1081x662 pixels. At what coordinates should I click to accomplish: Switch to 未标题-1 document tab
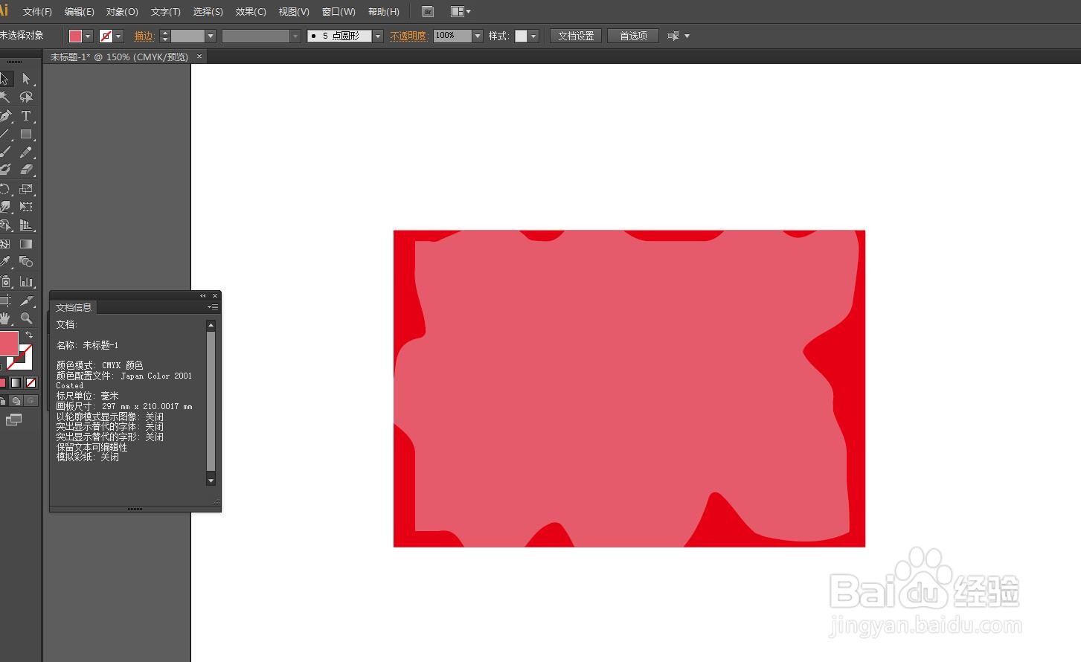pyautogui.click(x=119, y=57)
